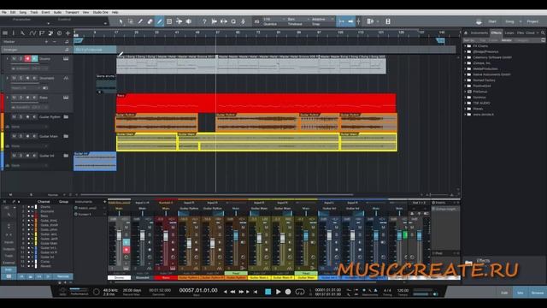This screenshot has height=308, width=547.
Task: Select the Bend tool
Action: [179, 21]
